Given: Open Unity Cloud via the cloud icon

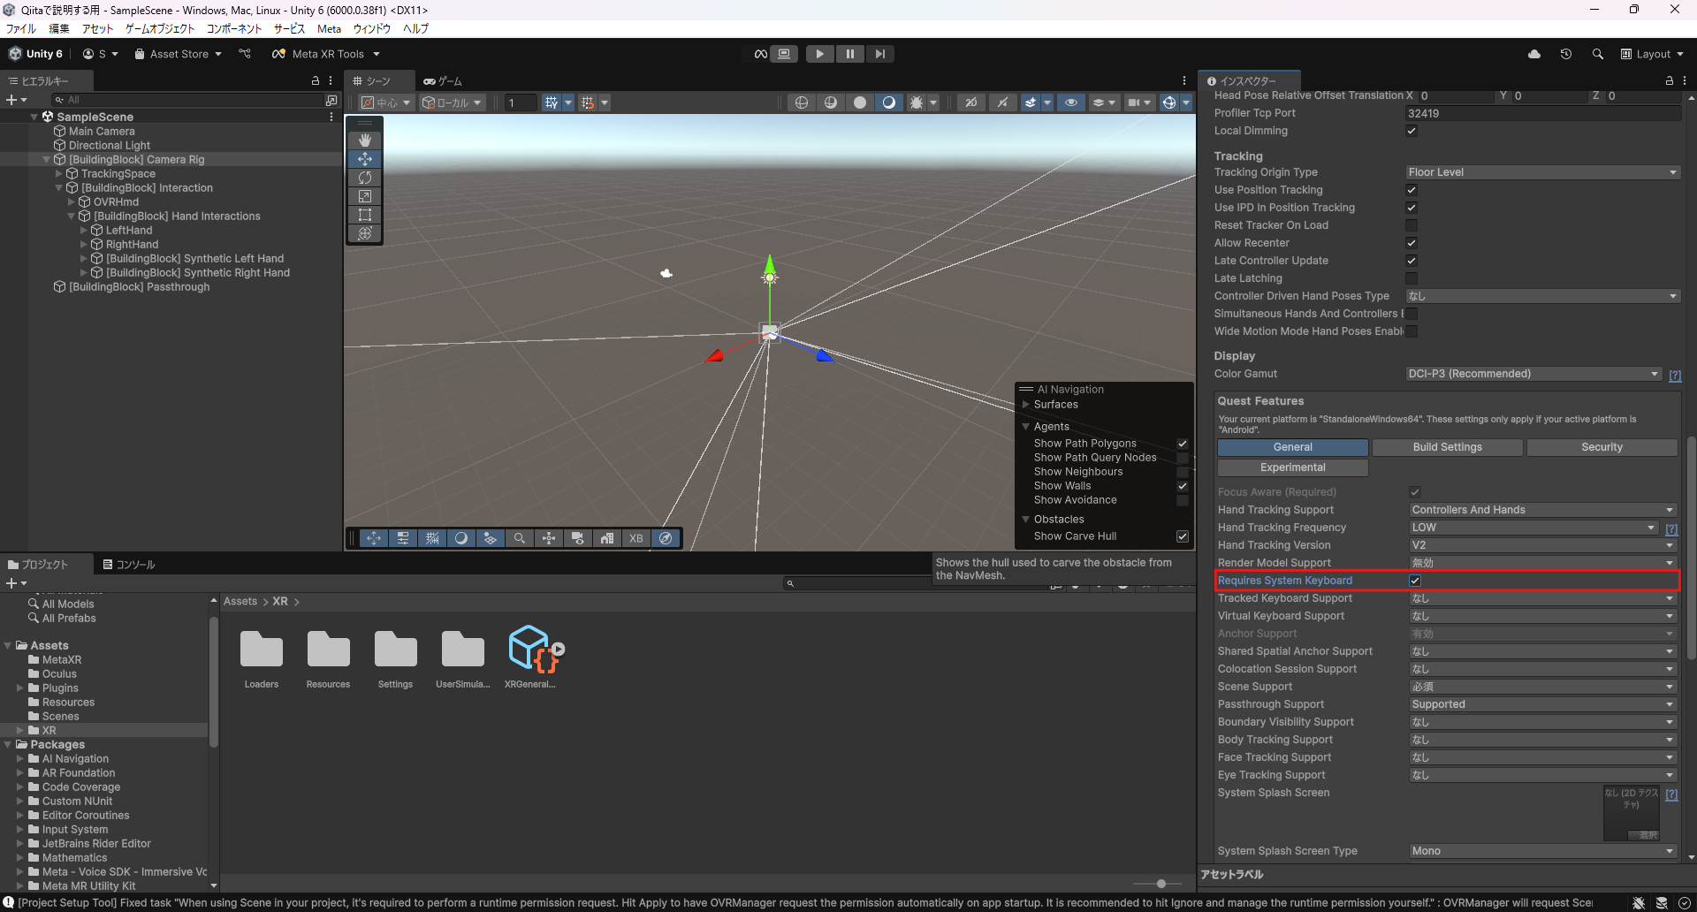Looking at the screenshot, I should point(1534,54).
